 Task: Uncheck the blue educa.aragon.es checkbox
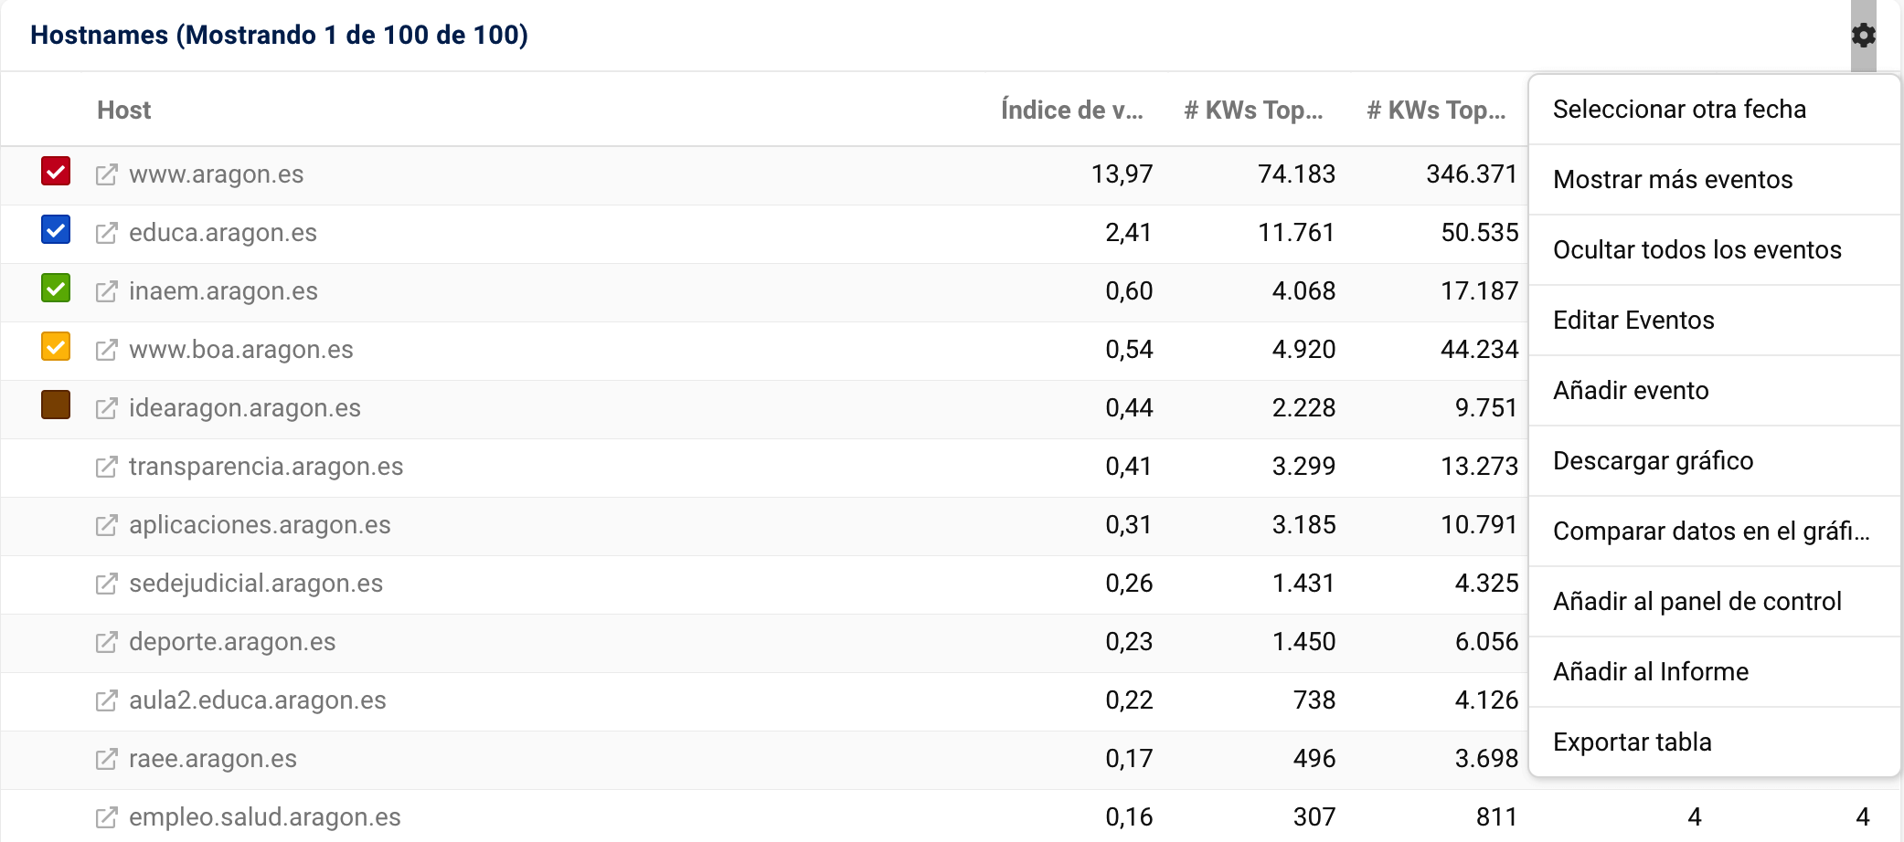click(x=56, y=230)
